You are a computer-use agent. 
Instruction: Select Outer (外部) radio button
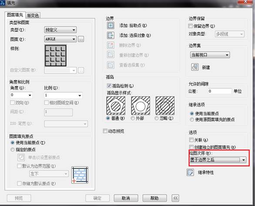(133, 118)
